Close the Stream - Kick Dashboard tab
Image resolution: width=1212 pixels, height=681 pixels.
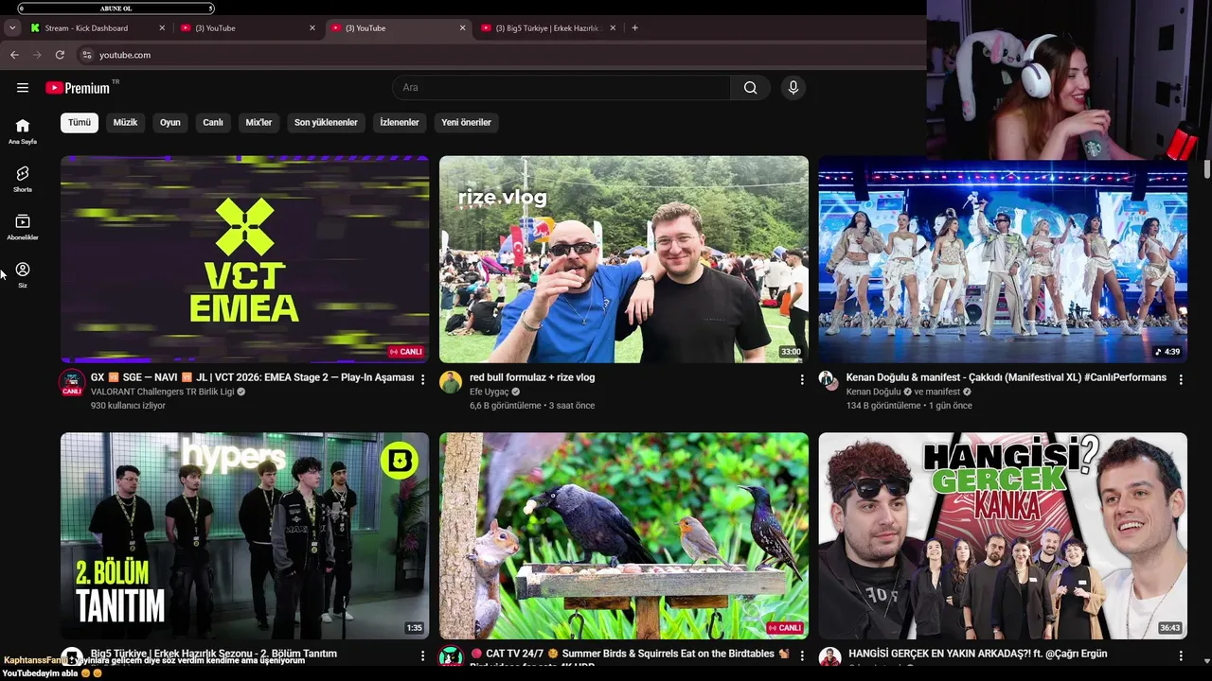(162, 28)
